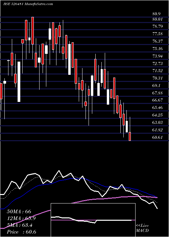Click the tall white candle spanning 66.67 to 72.73

point(19,82)
